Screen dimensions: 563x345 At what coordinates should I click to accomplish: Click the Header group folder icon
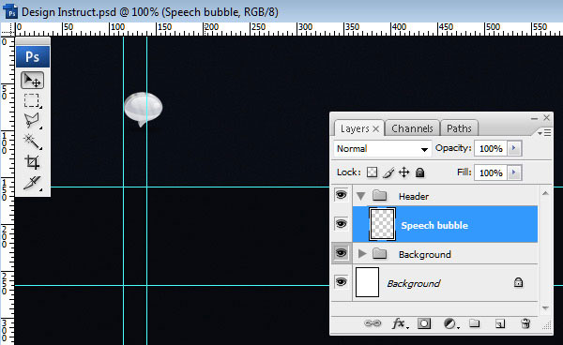(379, 195)
